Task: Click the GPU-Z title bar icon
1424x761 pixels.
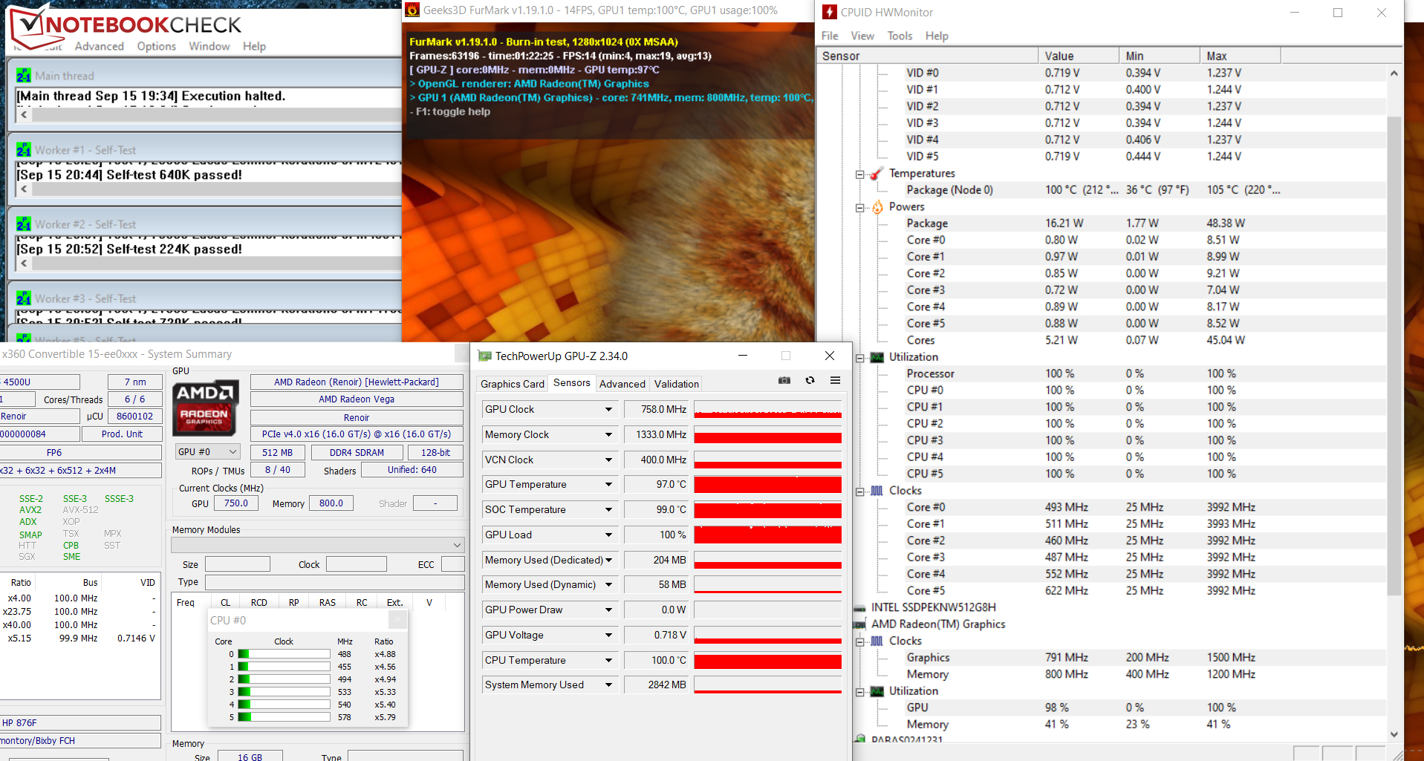Action: [x=484, y=356]
